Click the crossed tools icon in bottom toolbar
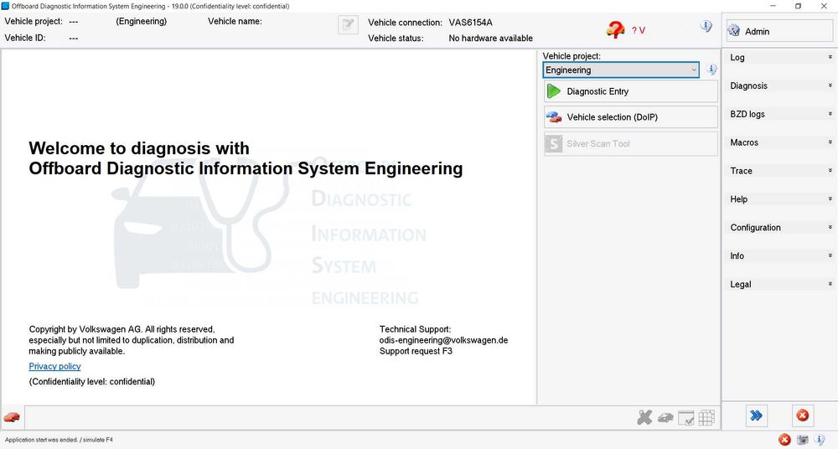 [x=644, y=417]
